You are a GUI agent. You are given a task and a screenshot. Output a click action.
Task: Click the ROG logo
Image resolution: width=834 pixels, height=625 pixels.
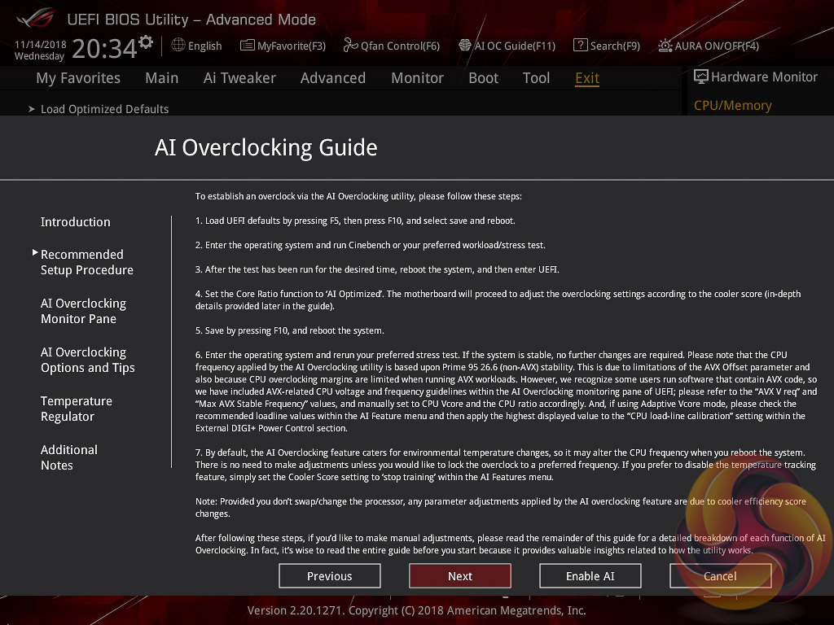point(36,19)
